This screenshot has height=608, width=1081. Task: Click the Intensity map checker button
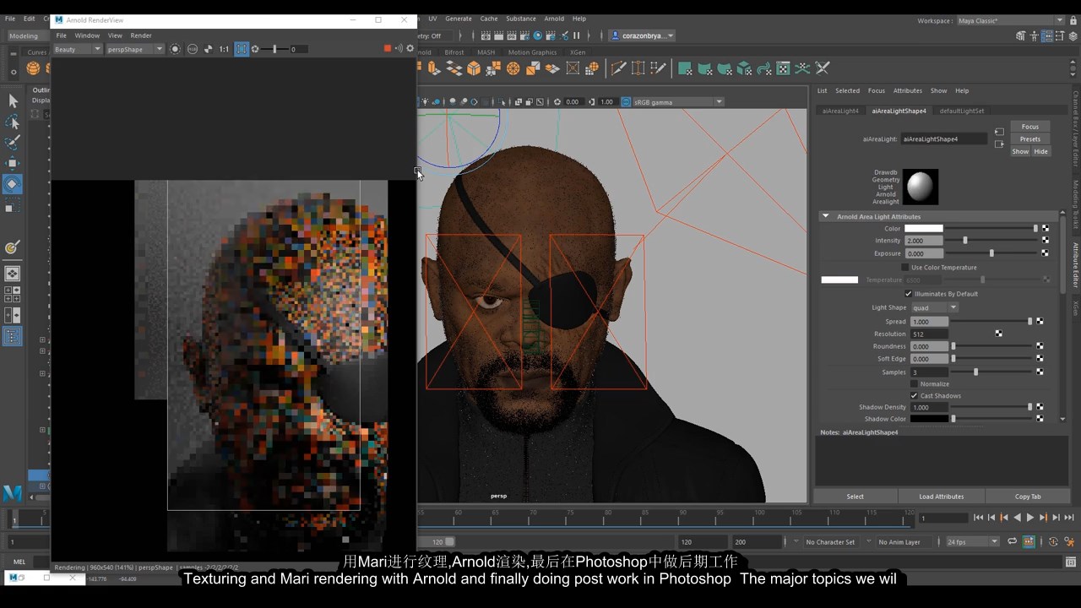point(1046,241)
